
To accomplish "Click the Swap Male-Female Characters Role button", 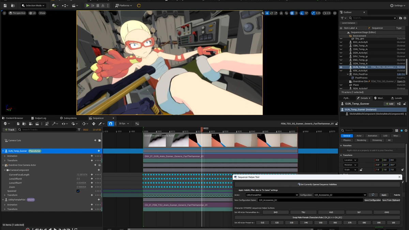I will coord(317,217).
